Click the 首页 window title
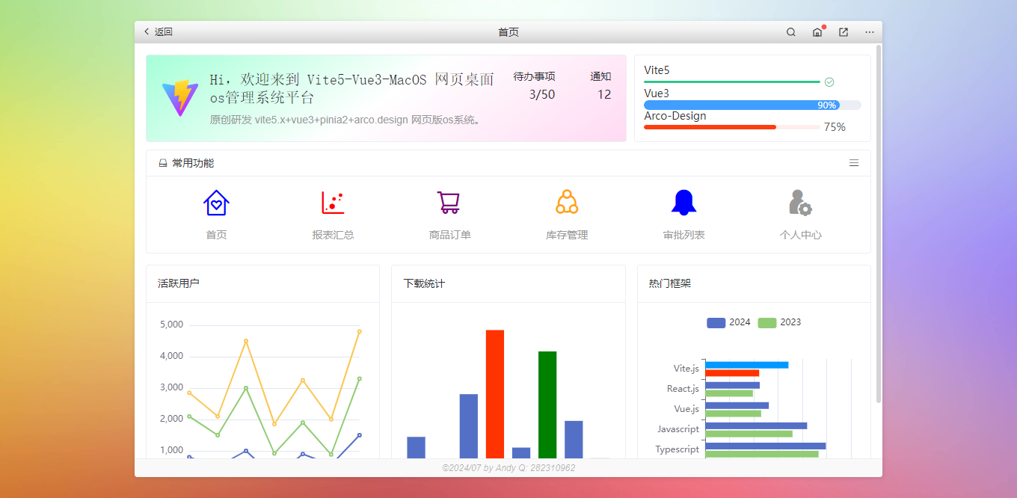The image size is (1017, 498). pos(508,32)
